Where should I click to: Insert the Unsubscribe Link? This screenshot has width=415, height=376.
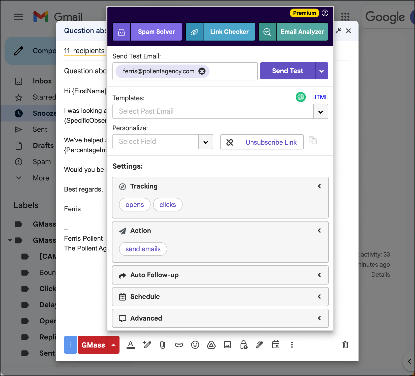271,142
